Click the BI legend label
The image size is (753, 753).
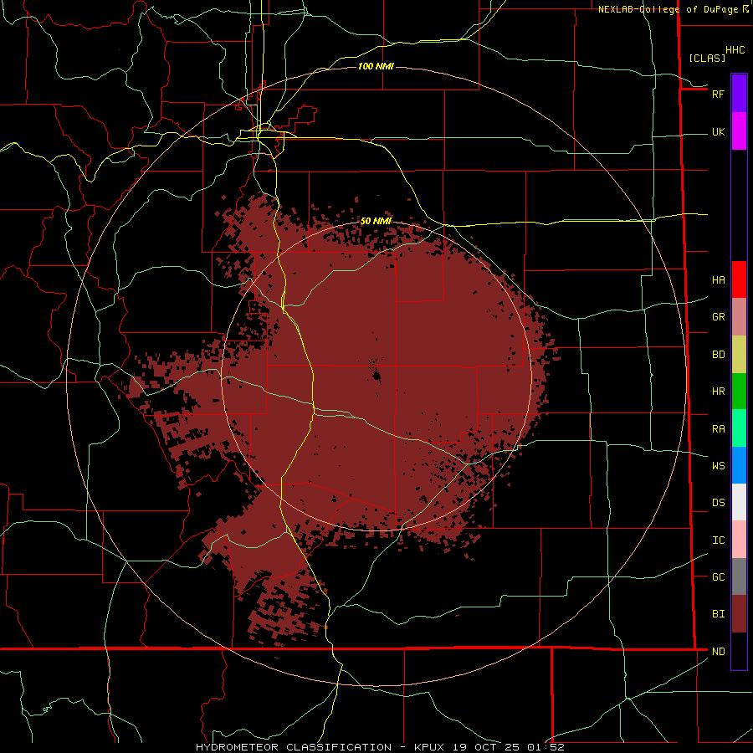tap(719, 614)
